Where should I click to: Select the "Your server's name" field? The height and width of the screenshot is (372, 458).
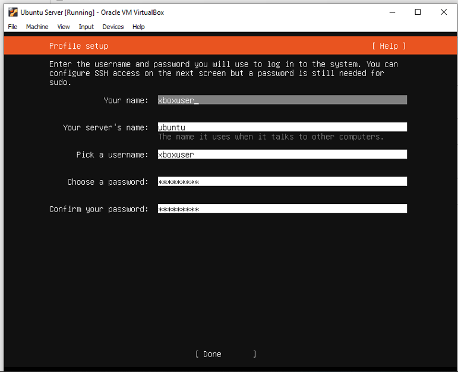click(282, 127)
